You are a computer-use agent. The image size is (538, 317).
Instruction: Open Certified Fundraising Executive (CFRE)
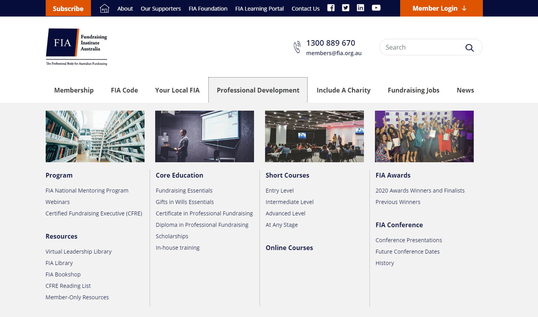(x=94, y=213)
